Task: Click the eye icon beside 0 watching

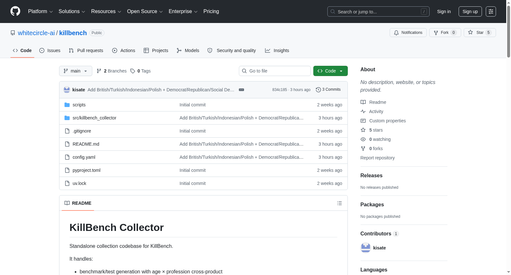Action: point(363,139)
